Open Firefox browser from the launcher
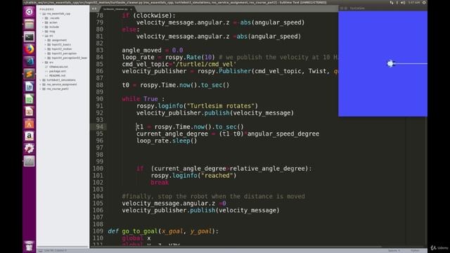450x253 pixels. [x=29, y=49]
